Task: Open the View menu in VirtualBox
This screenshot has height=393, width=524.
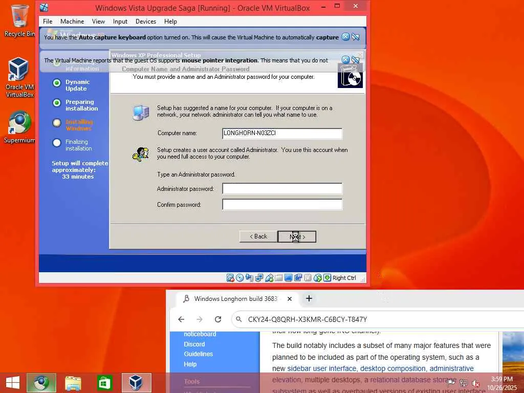Action: [98, 21]
